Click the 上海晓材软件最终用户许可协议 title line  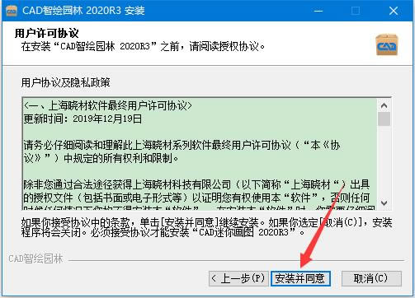pos(108,105)
